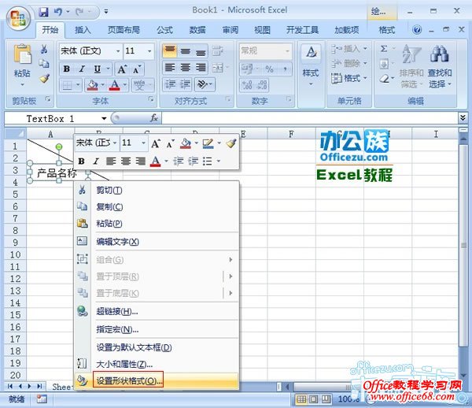Viewport: 472px width, 408px height.
Task: Apply fill color in ribbon font group
Action: pyautogui.click(x=92, y=85)
